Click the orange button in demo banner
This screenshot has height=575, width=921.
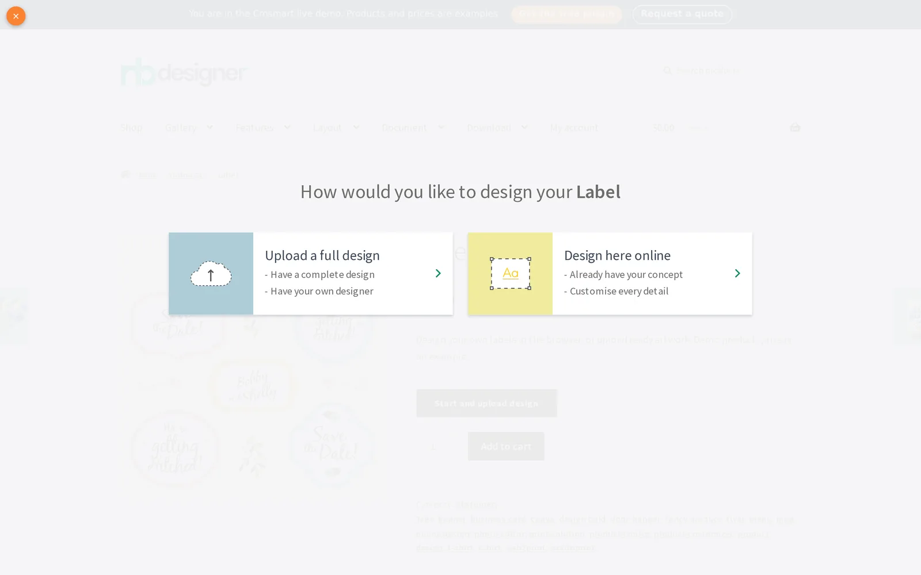(x=566, y=14)
